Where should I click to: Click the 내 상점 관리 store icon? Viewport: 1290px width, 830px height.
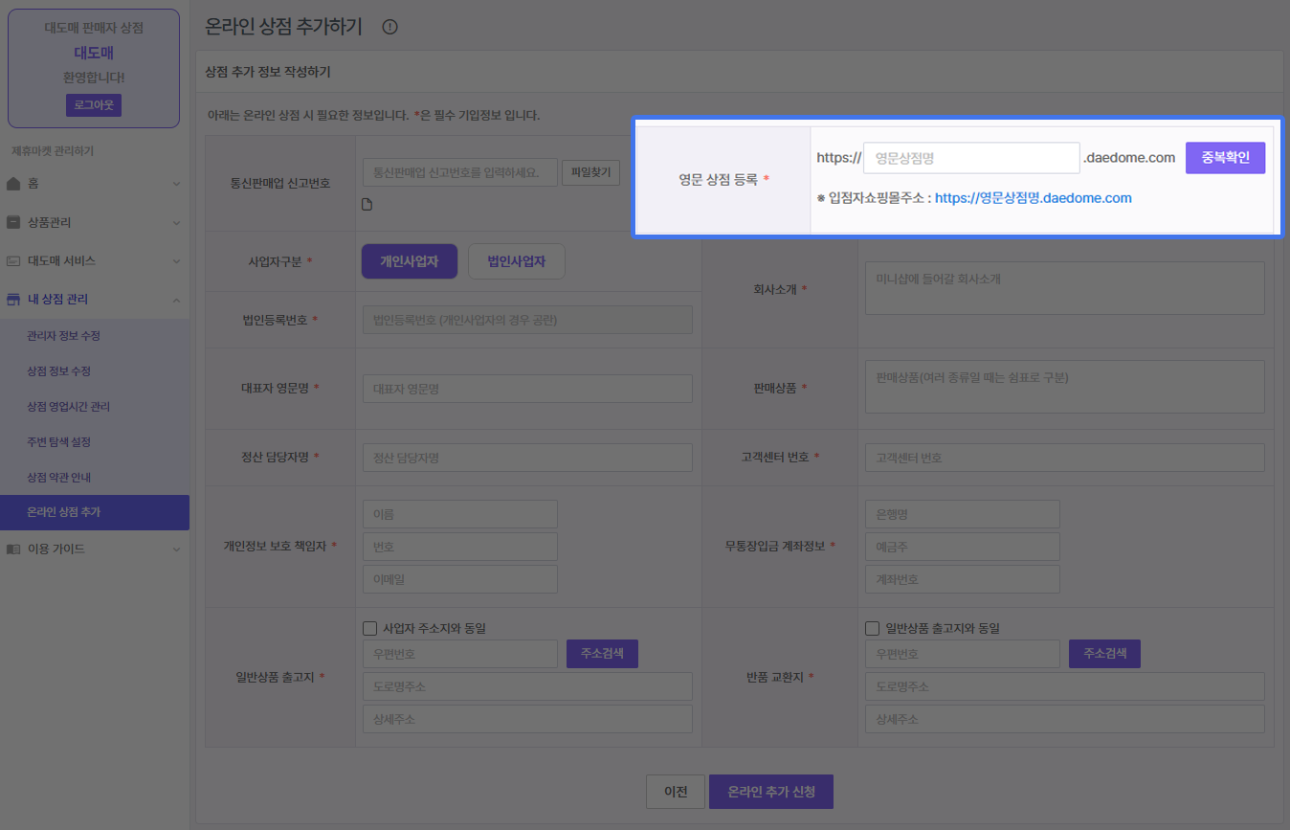tap(13, 300)
